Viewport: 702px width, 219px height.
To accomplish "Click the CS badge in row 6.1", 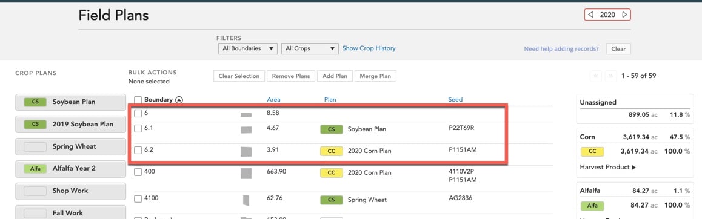I will click(x=332, y=129).
